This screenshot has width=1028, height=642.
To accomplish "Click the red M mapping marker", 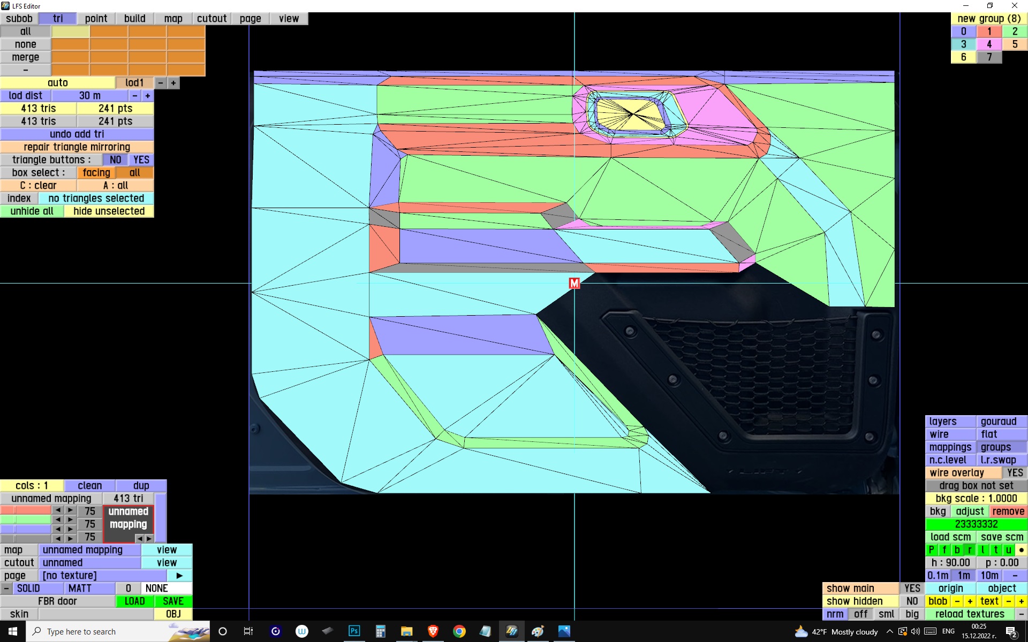I will (574, 283).
